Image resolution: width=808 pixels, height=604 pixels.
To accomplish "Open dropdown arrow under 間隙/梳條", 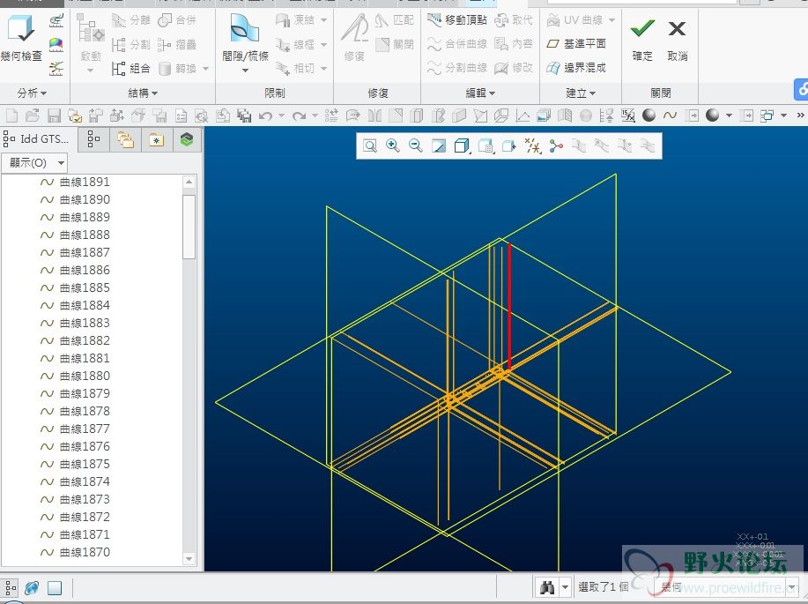I will click(x=245, y=71).
